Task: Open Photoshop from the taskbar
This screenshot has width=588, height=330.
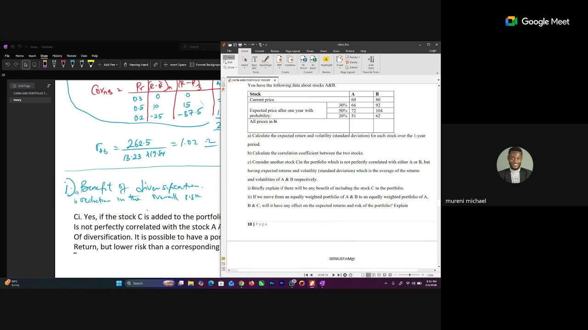Action: 271,283
